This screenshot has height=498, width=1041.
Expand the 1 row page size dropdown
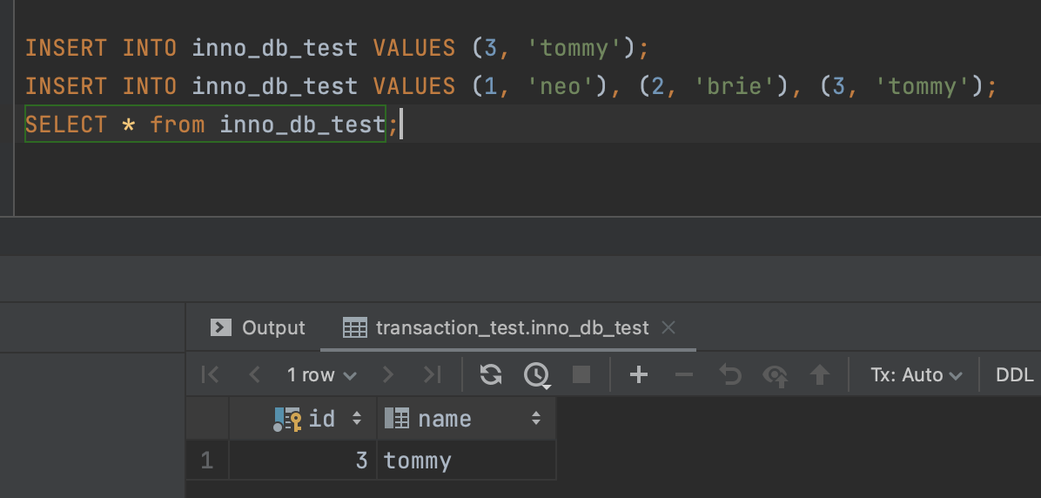[321, 374]
